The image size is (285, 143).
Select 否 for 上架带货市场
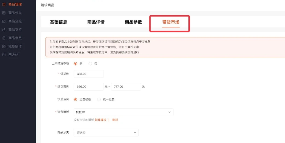point(90,64)
